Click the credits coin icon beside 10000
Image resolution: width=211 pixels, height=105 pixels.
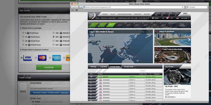[153, 18]
